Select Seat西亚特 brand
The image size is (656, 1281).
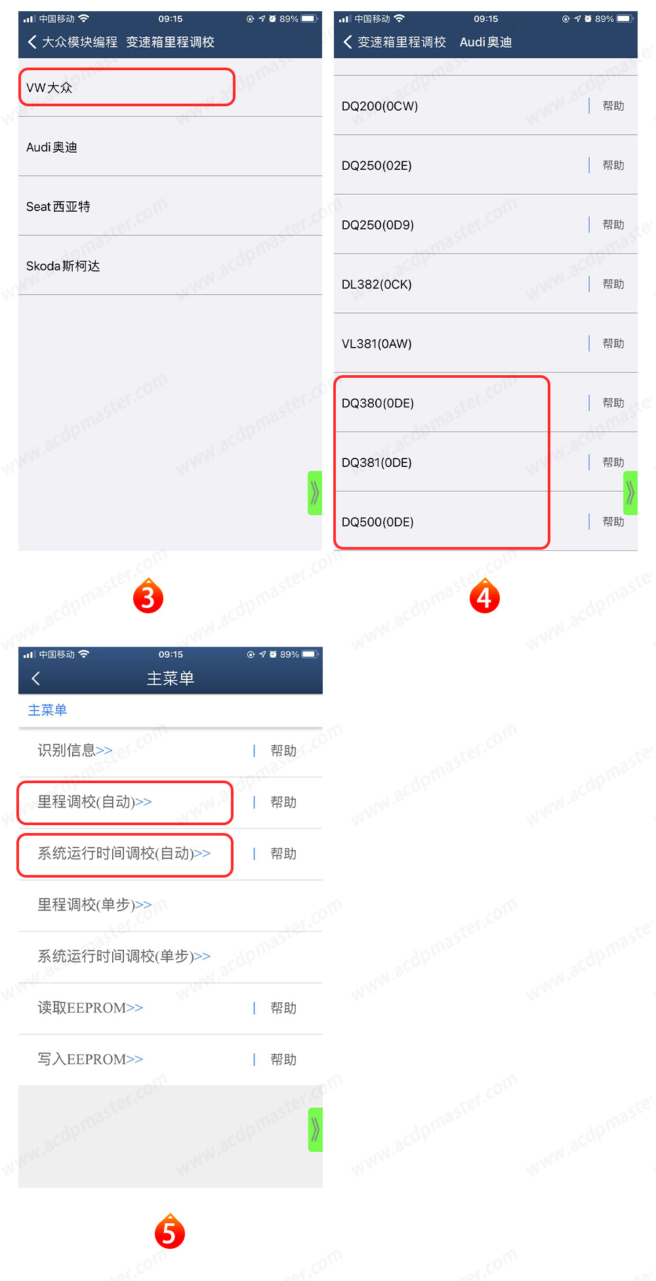(x=170, y=206)
